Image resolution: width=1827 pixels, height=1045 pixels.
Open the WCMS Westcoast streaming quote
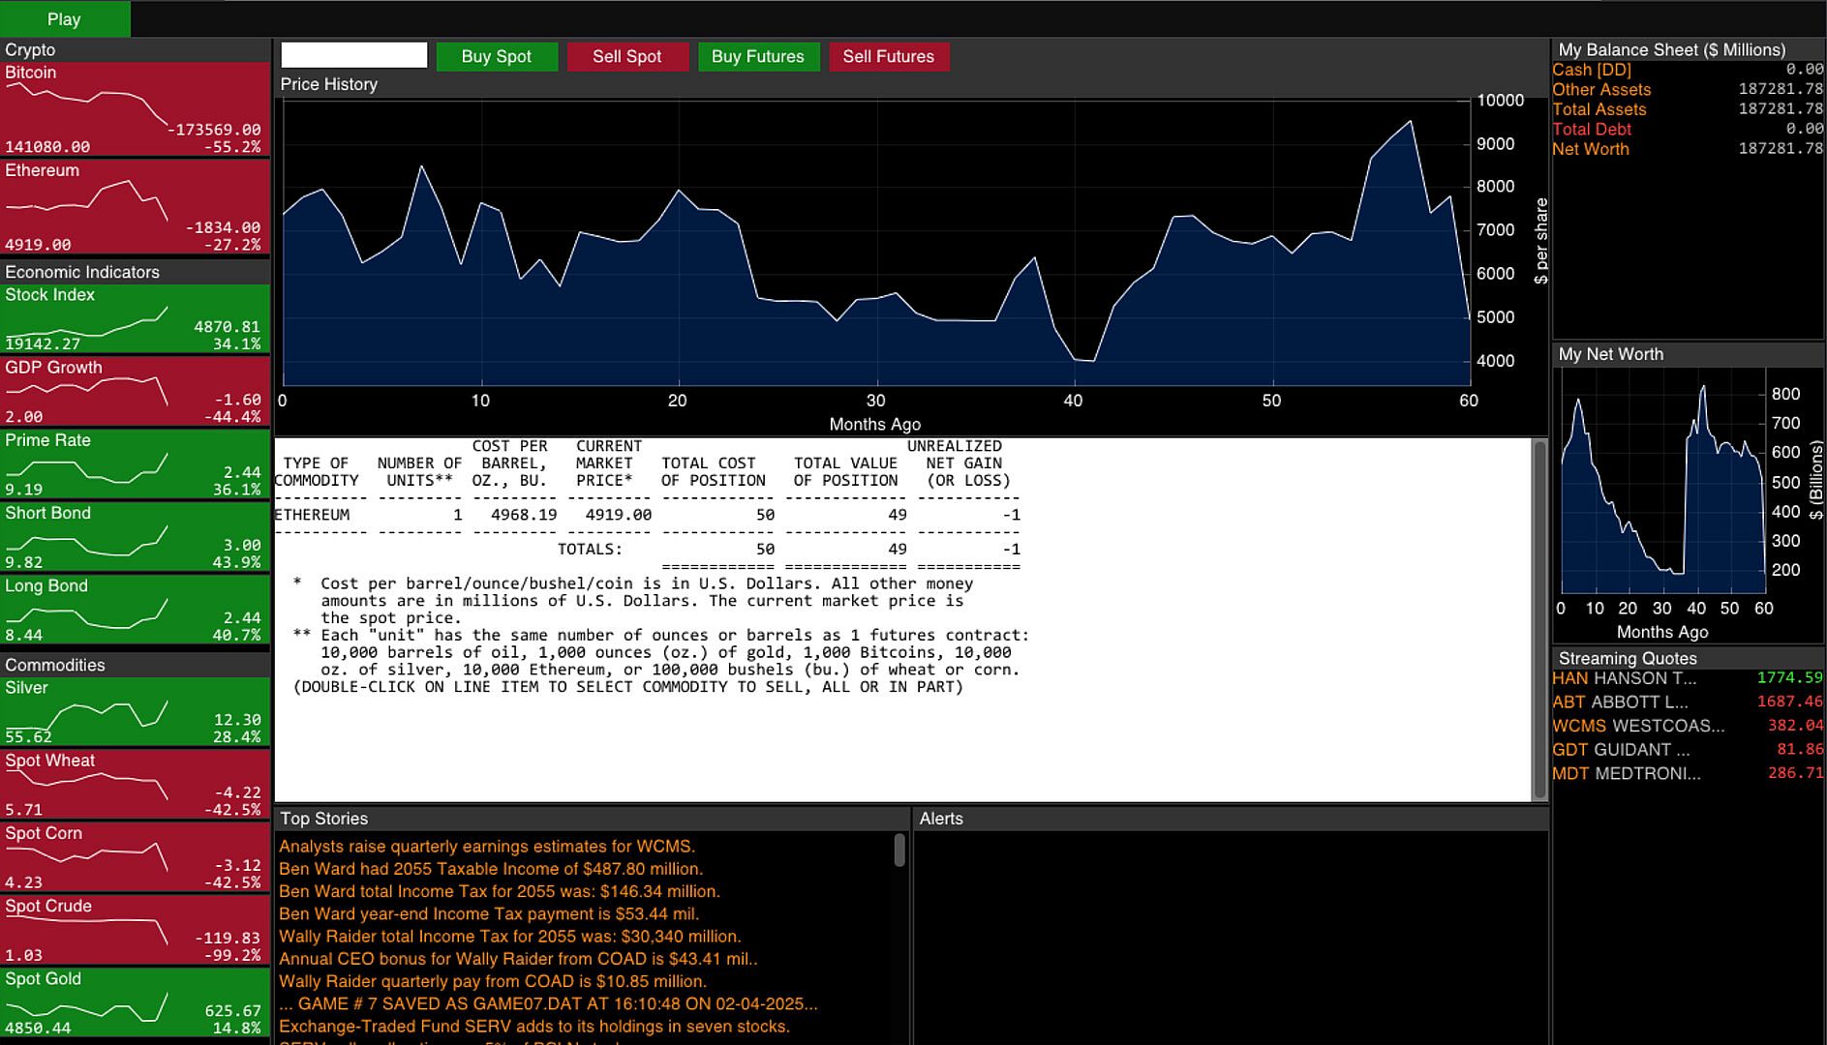pos(1686,726)
